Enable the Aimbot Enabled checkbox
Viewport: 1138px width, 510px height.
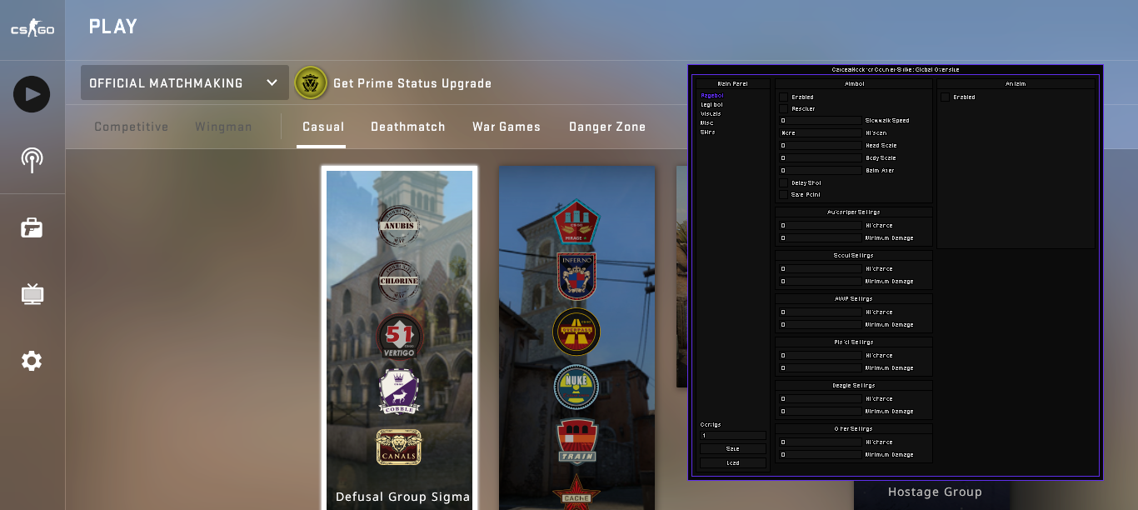pyautogui.click(x=783, y=97)
